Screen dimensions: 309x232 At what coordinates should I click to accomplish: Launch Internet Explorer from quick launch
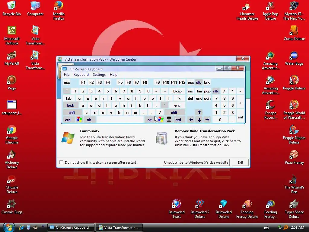coord(21,227)
